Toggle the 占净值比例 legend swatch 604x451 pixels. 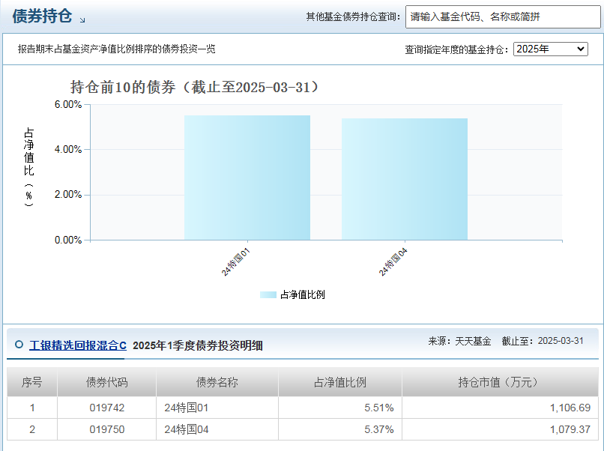(268, 295)
